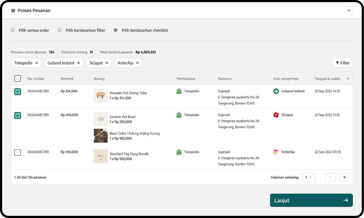Uncheck the Rp 470,000 order checkbox

(x=18, y=115)
